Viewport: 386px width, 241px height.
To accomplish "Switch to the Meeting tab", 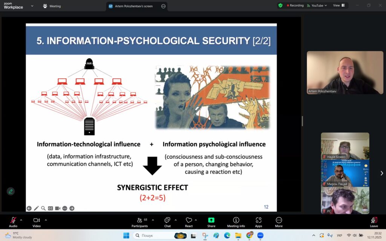I will tap(52, 6).
